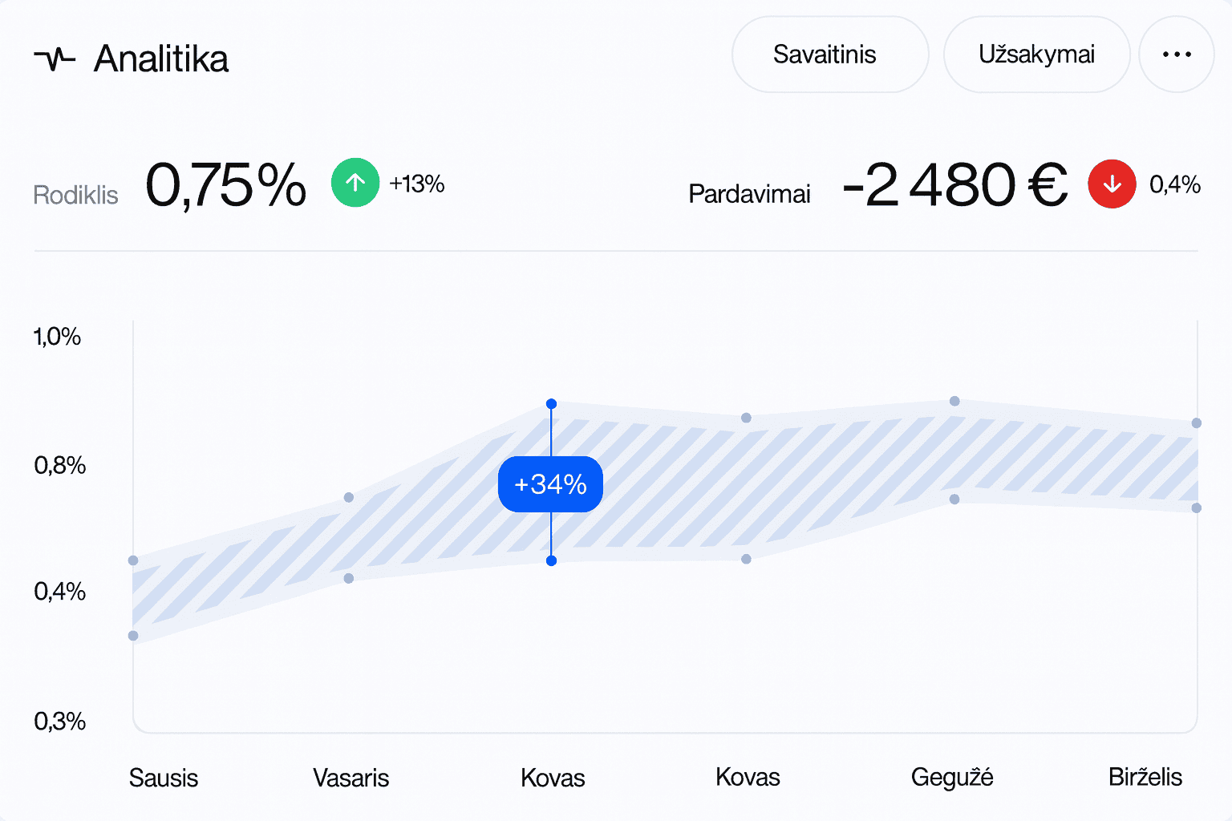
Task: Click the red down-arrow trend icon
Action: (x=1112, y=184)
